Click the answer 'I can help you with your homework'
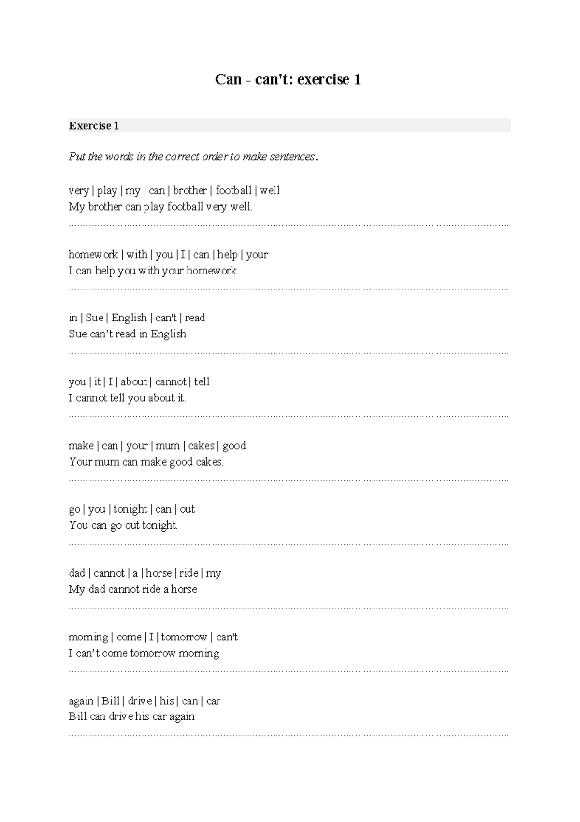 click(152, 271)
